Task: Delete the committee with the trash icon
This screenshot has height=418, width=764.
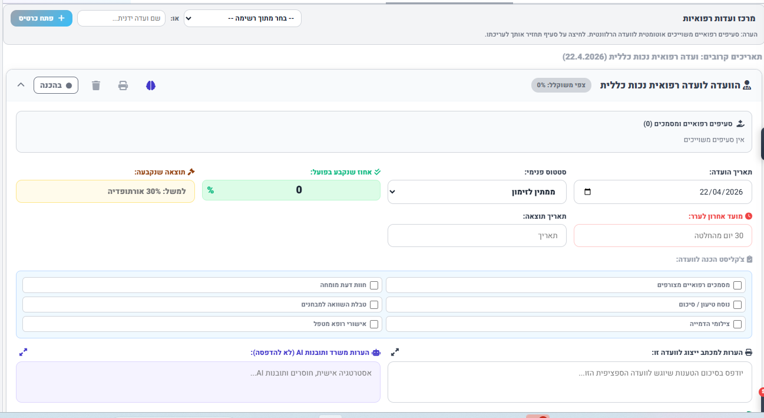Action: coord(96,85)
